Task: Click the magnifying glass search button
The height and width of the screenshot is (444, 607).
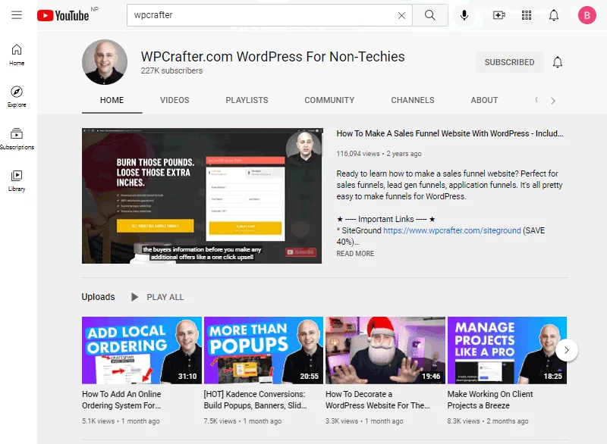Action: [429, 15]
